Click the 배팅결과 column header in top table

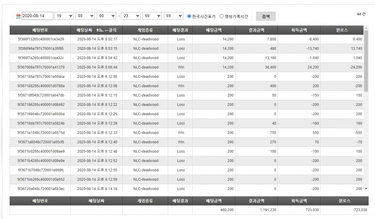point(180,30)
